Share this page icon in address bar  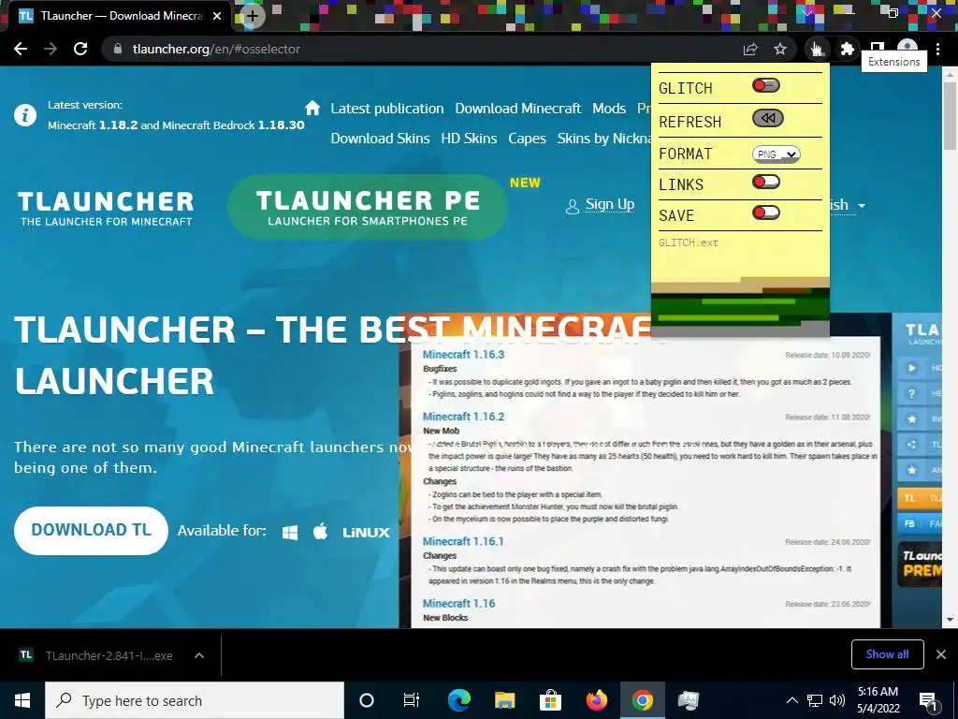[750, 49]
